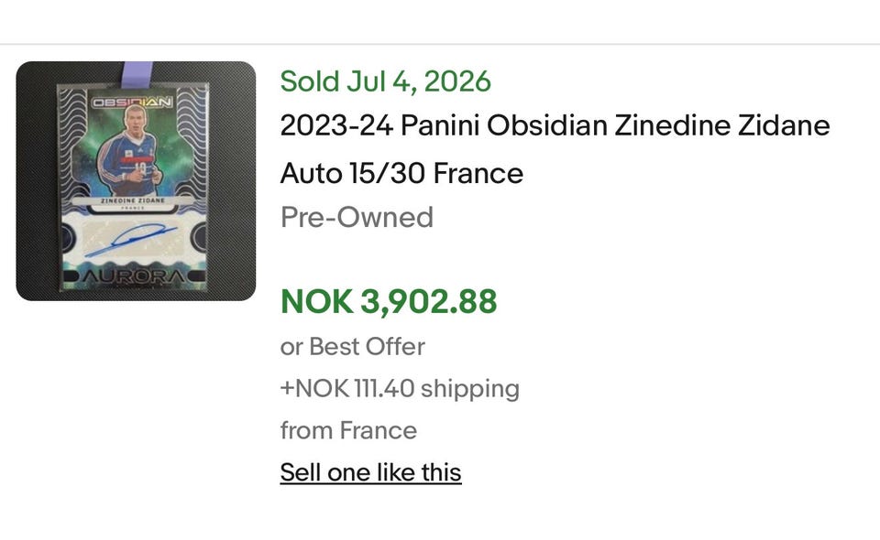Select the 'Auto 15/30 France' title line
This screenshot has width=880, height=540.
[401, 173]
